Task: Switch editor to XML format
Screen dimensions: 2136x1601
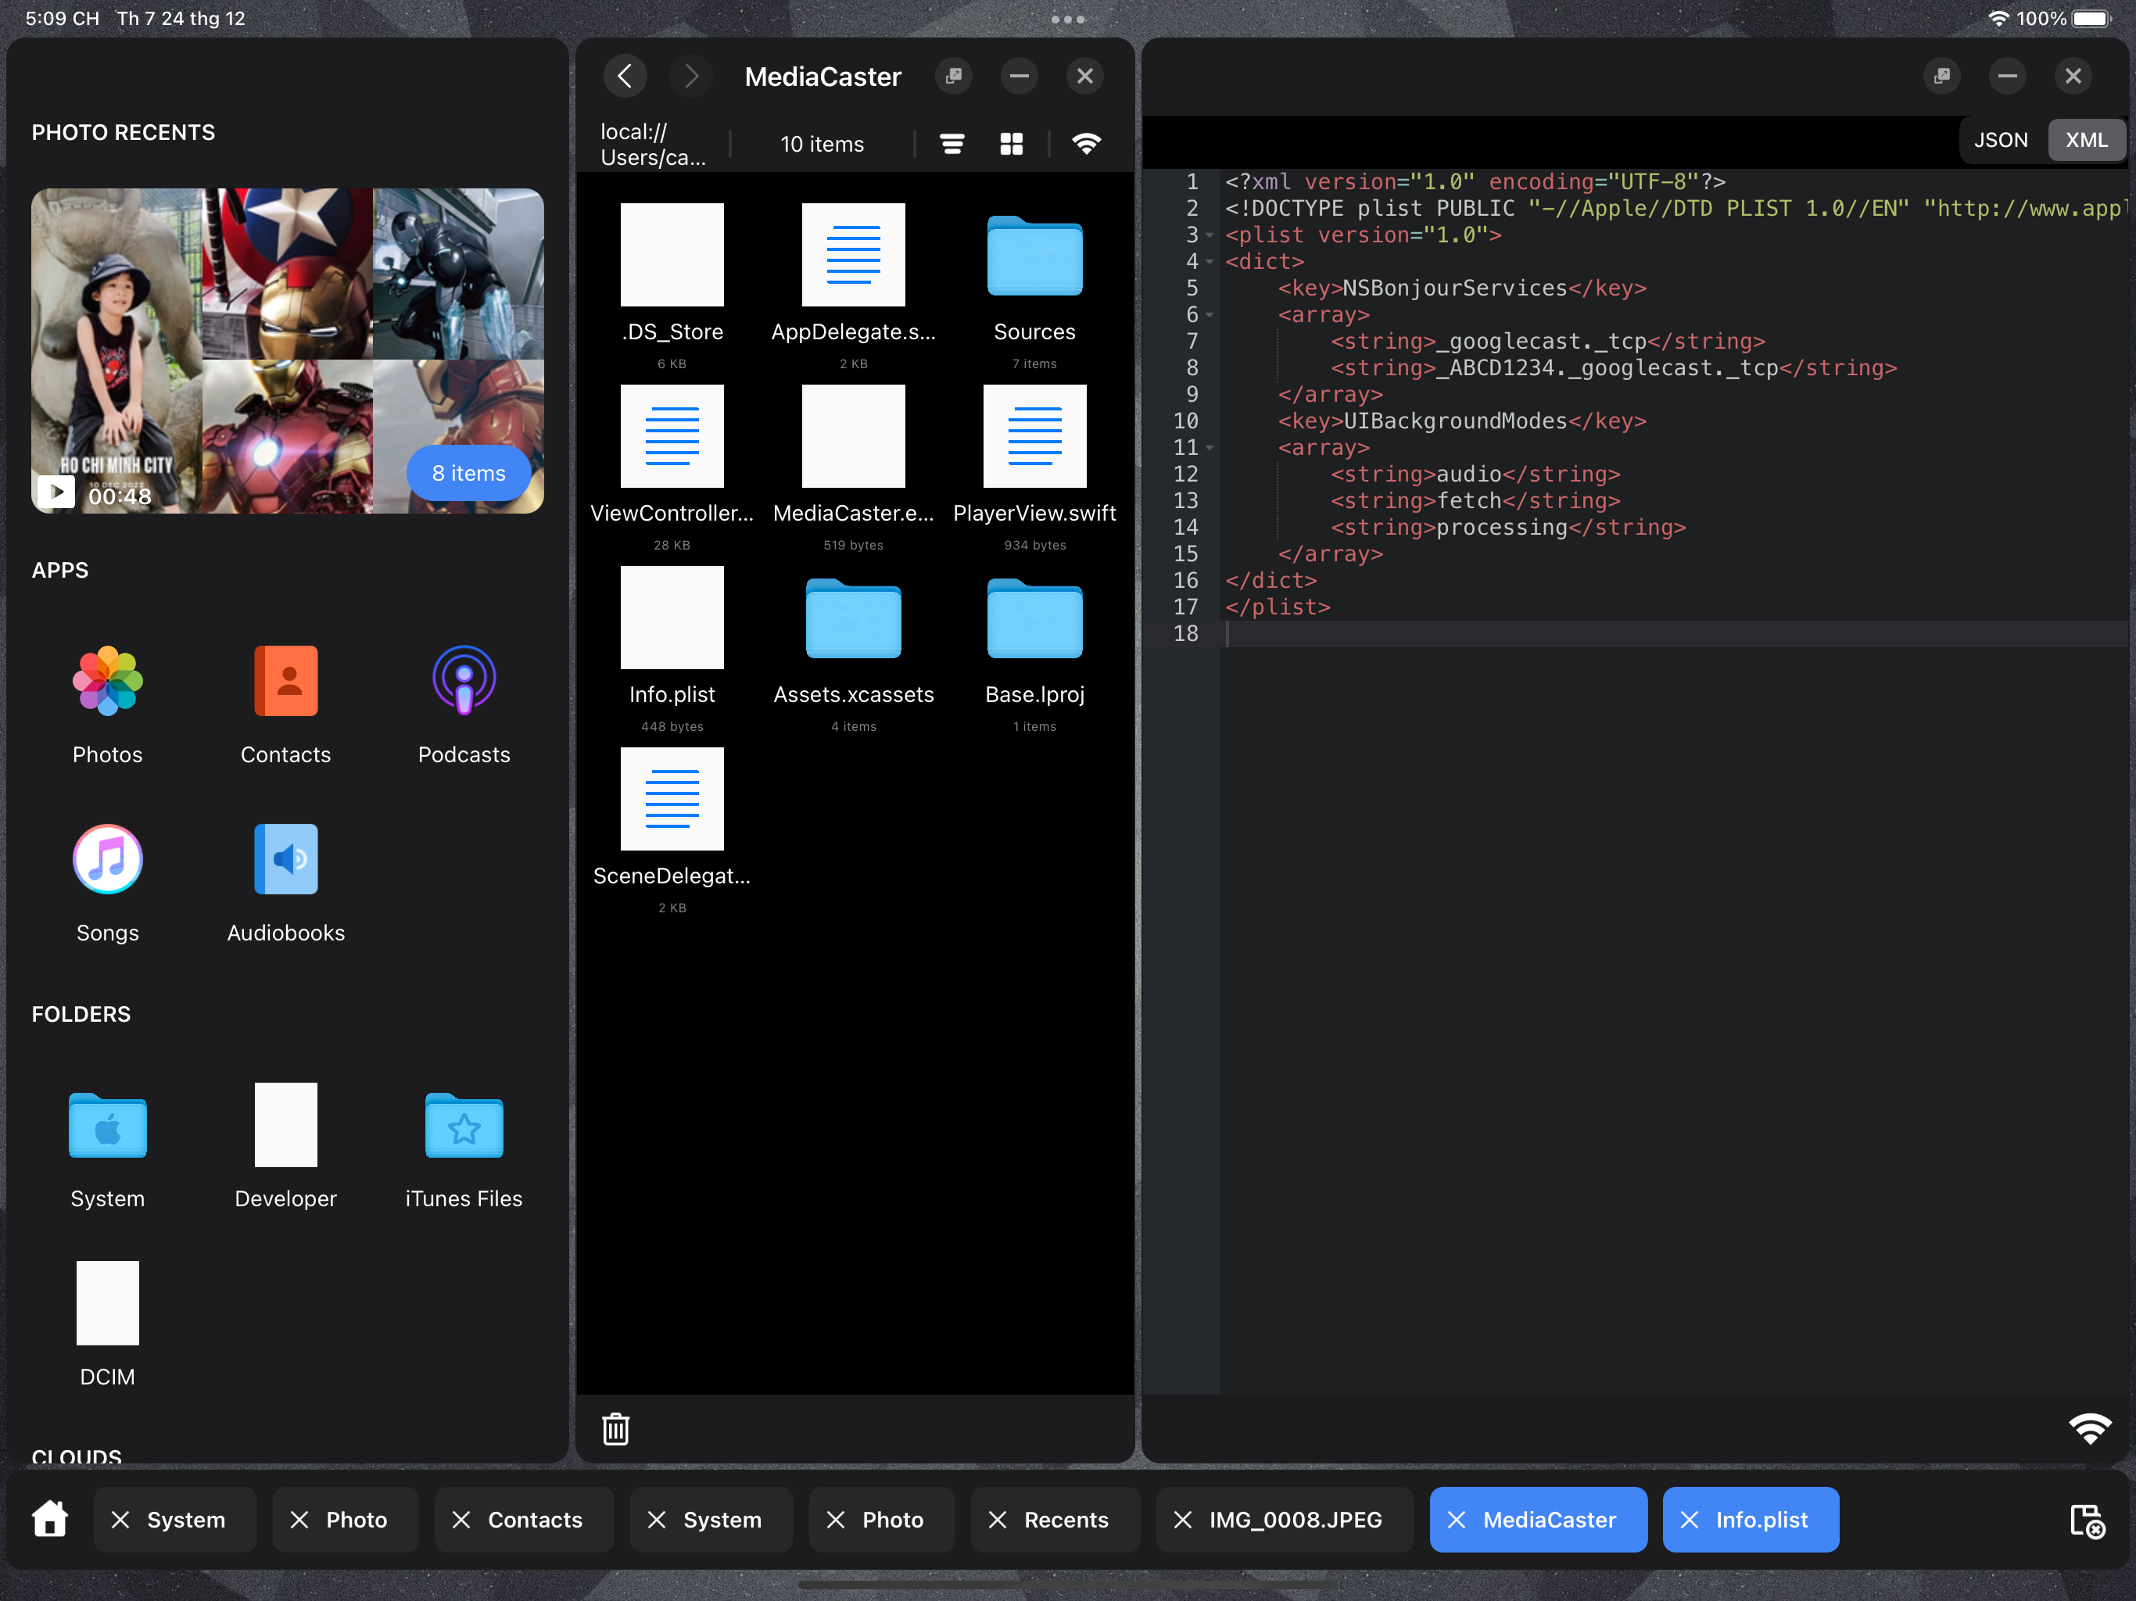Action: (2086, 140)
